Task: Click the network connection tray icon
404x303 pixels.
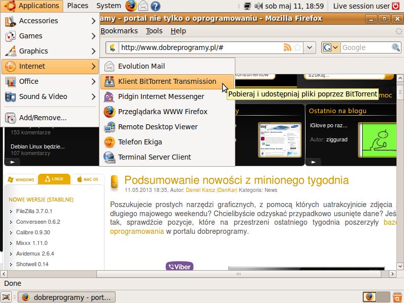Action: pos(247,6)
